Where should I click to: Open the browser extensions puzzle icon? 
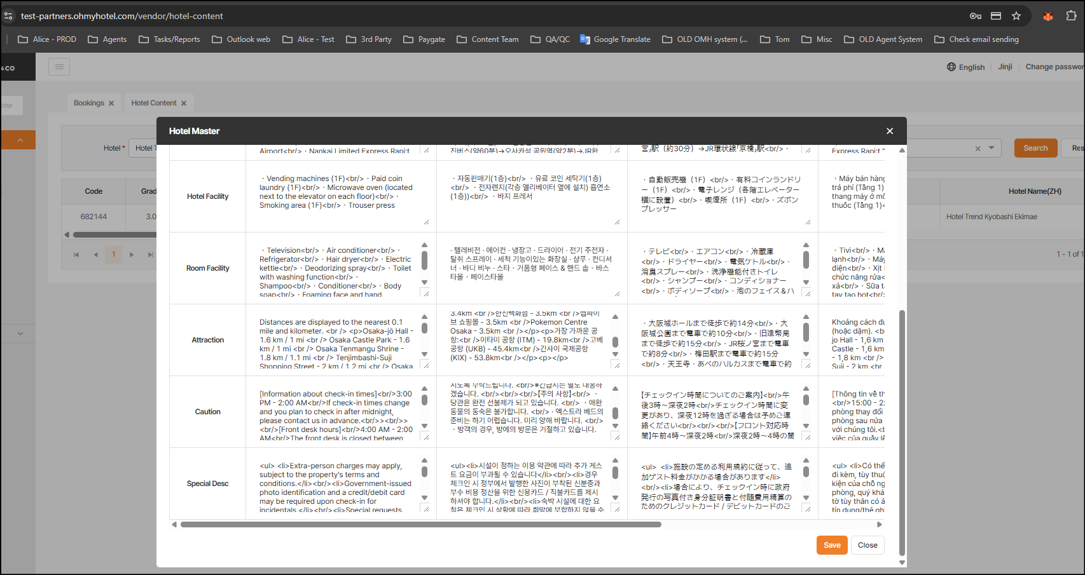1071,16
